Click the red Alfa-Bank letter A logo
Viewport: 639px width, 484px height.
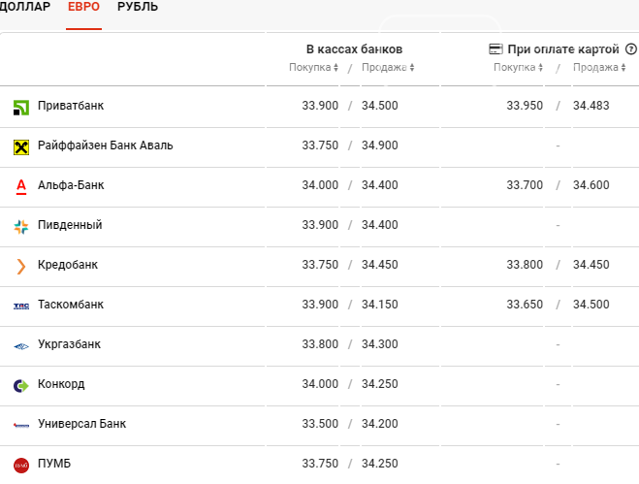pyautogui.click(x=21, y=187)
